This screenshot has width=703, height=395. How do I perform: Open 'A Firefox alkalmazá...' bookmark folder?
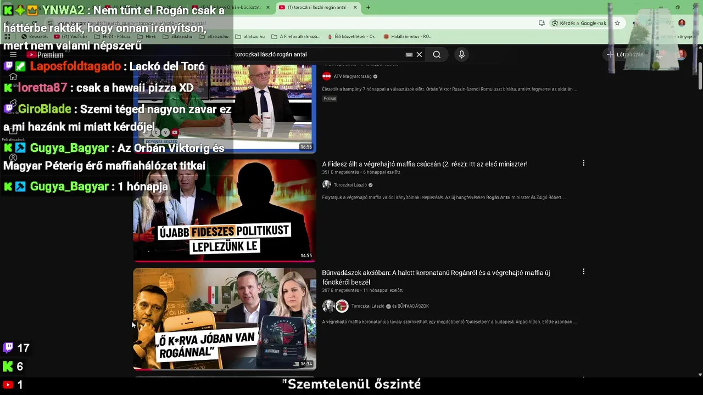point(295,36)
